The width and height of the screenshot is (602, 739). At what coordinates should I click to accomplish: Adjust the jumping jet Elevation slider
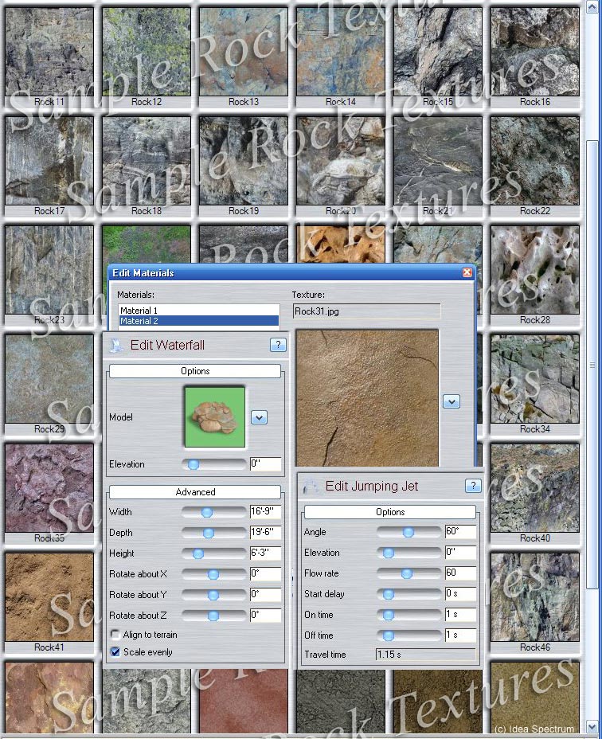tap(408, 553)
